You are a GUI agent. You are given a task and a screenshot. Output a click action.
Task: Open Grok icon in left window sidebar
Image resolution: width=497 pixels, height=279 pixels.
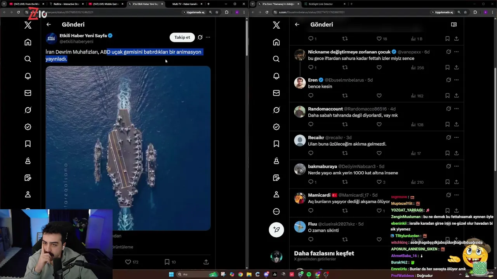[x=28, y=110]
